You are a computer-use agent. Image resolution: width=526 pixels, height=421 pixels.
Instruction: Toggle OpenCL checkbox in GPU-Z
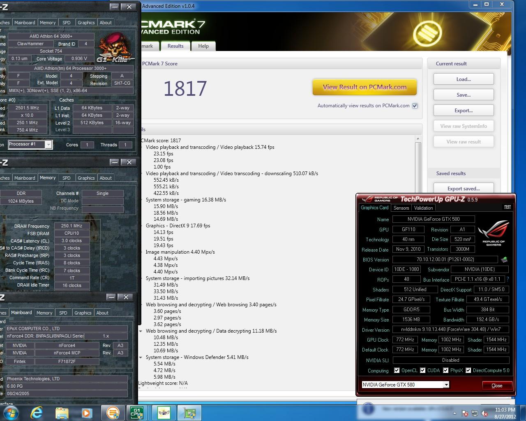397,370
